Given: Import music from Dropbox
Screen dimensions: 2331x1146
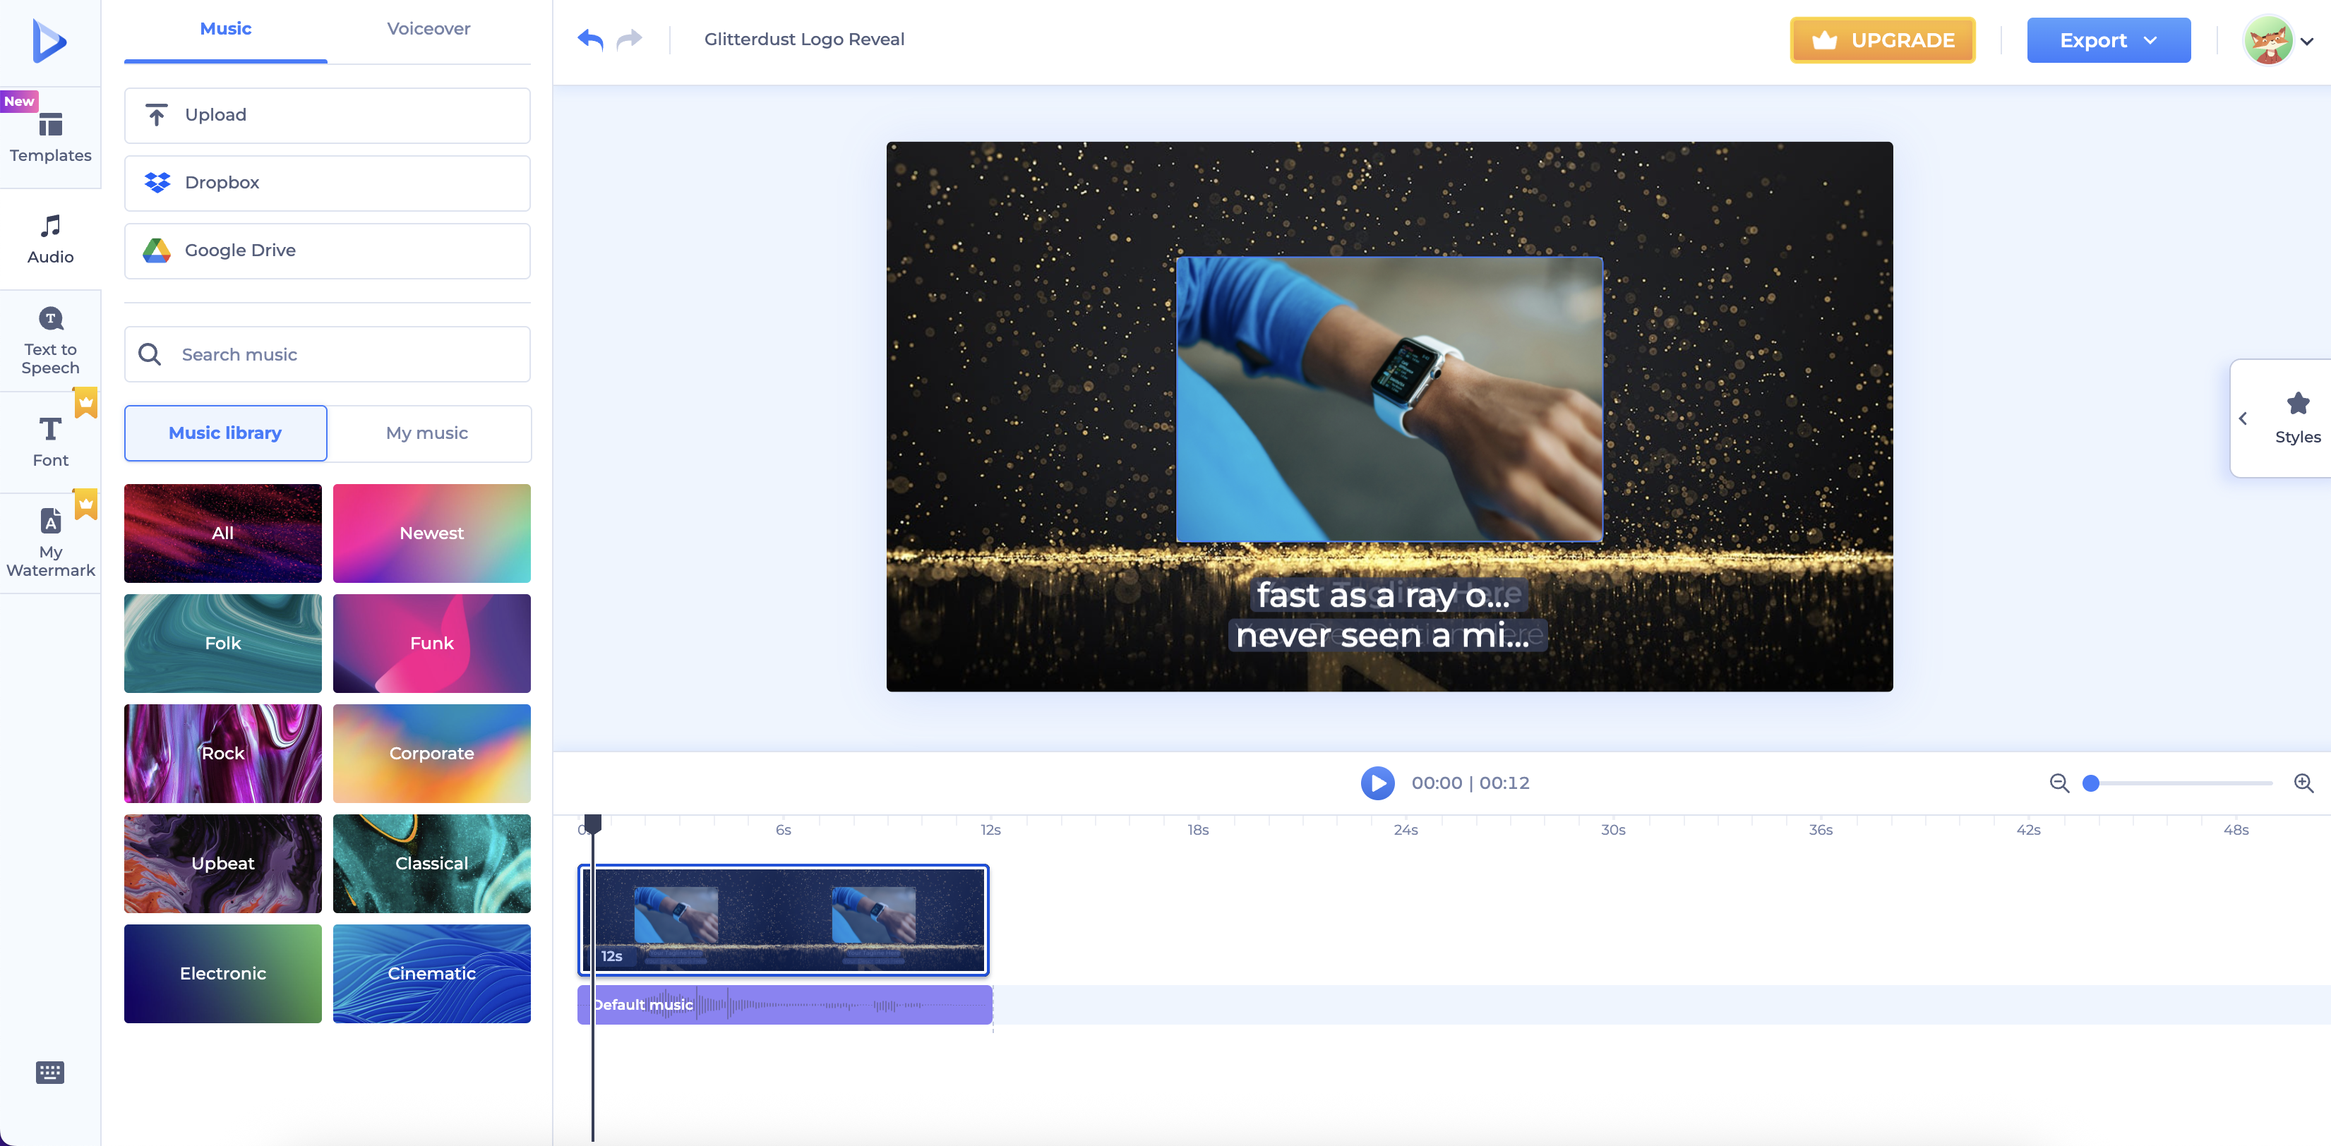Looking at the screenshot, I should (x=327, y=183).
